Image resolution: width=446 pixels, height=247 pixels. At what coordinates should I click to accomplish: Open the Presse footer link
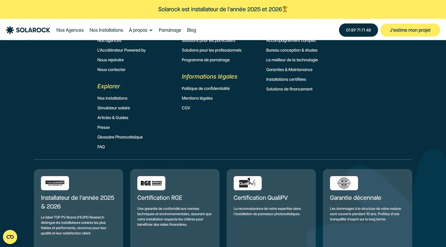point(103,127)
